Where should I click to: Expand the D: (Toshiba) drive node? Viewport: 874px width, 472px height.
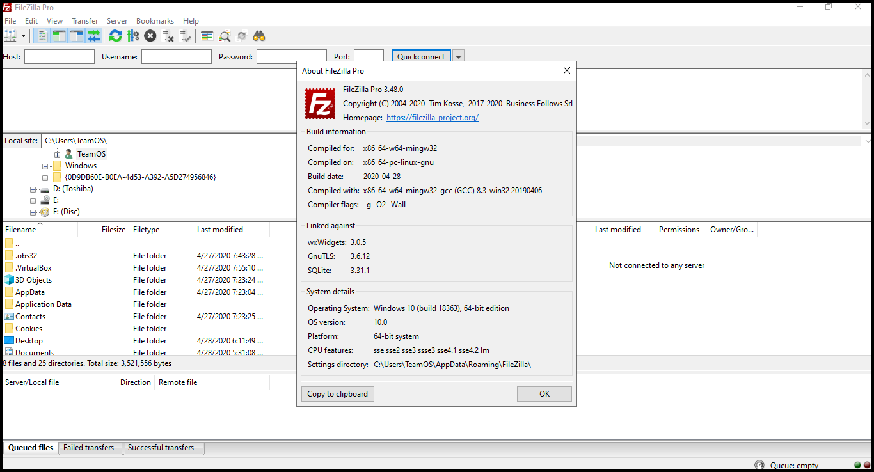[33, 189]
